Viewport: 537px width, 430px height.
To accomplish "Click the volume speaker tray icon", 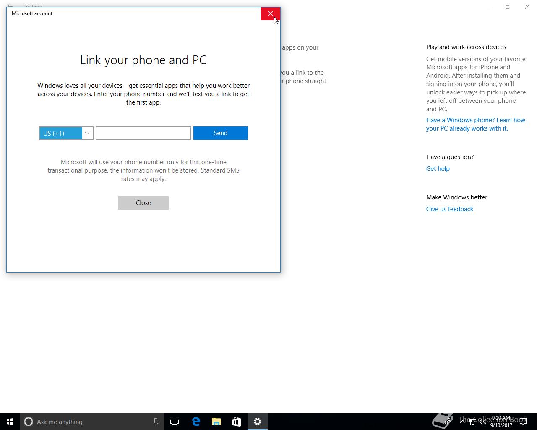I will [x=483, y=422].
